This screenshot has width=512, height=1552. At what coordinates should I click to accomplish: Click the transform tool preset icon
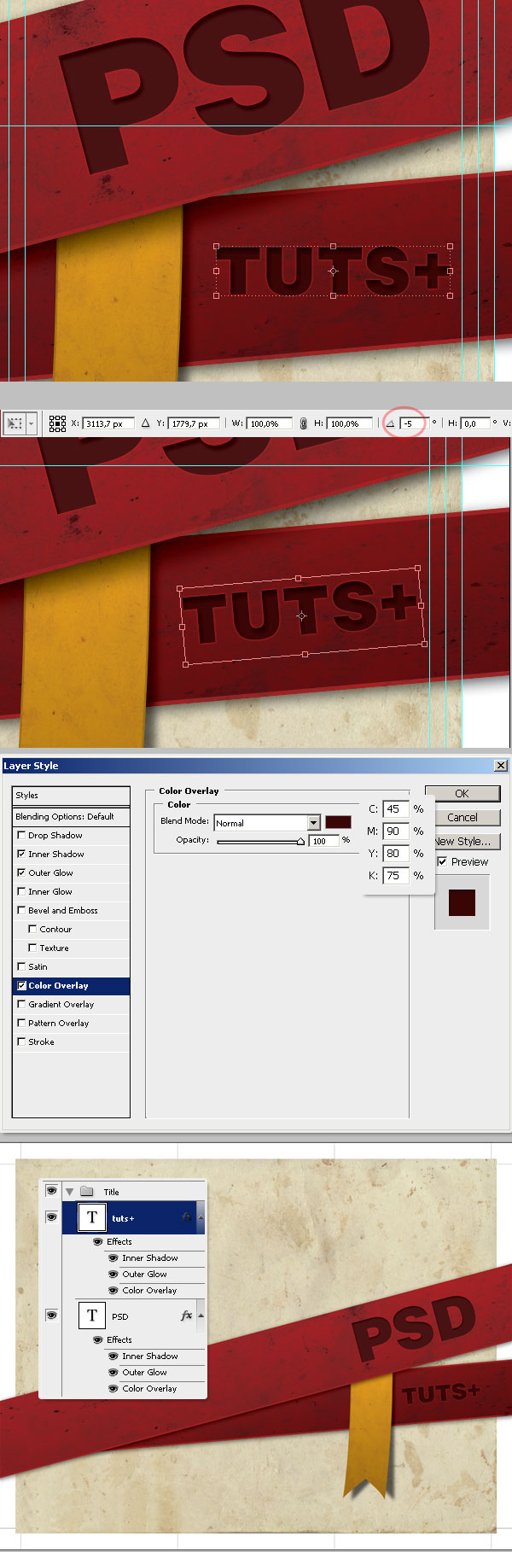pyautogui.click(x=15, y=423)
